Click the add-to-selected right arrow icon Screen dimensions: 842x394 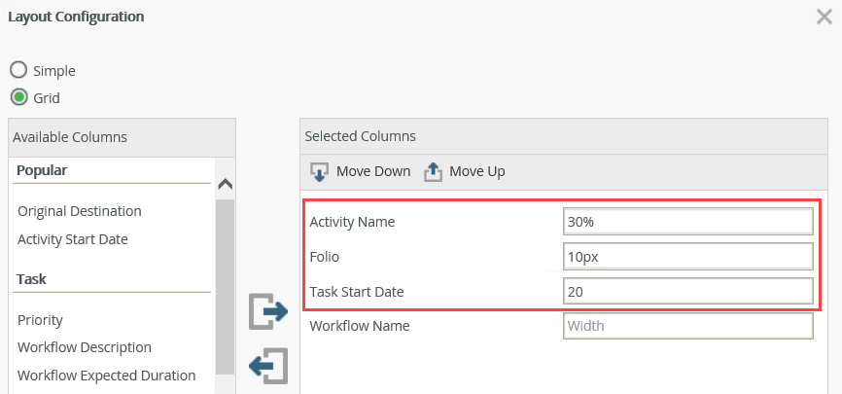268,311
